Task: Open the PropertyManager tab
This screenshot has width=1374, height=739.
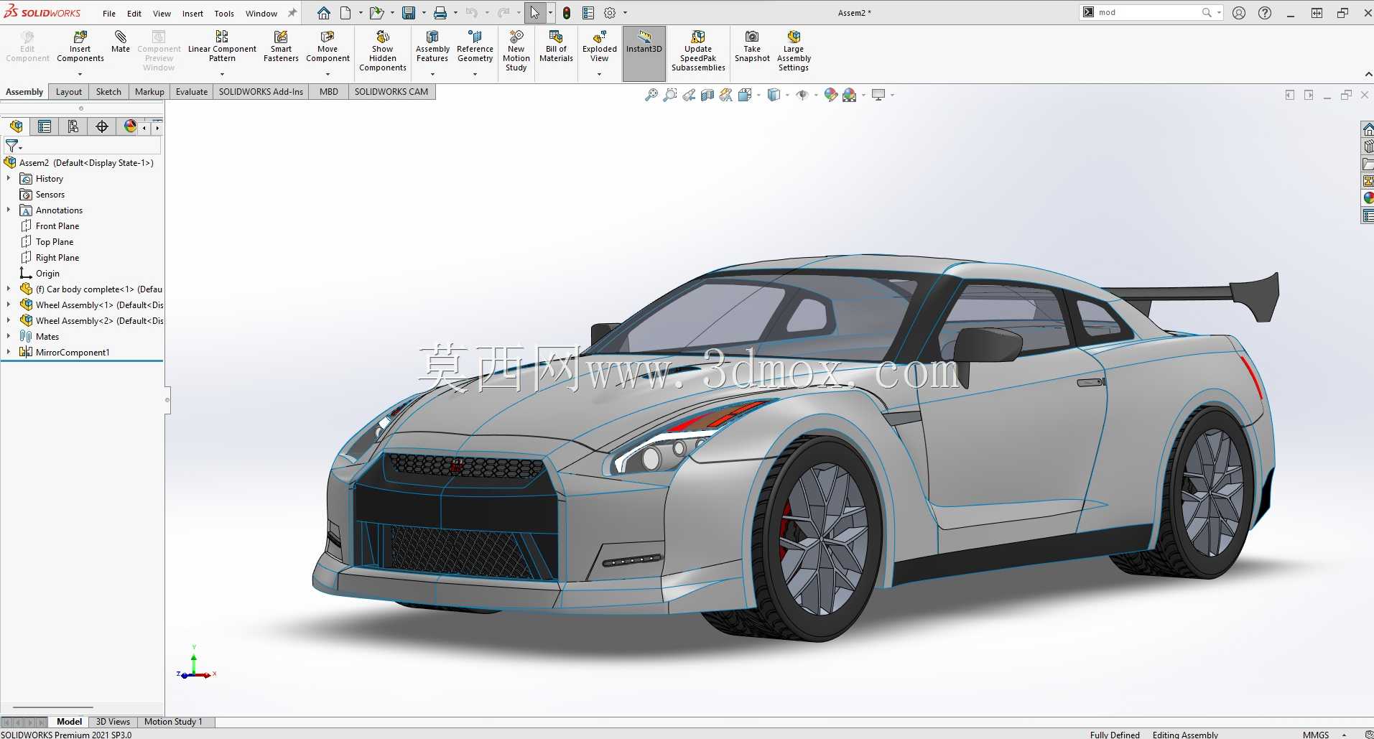Action: [45, 126]
